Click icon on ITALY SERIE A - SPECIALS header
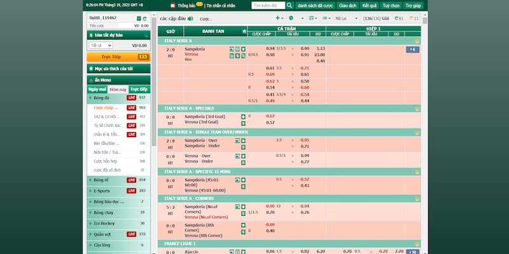Viewport: 509px width, 254px height. [417, 109]
